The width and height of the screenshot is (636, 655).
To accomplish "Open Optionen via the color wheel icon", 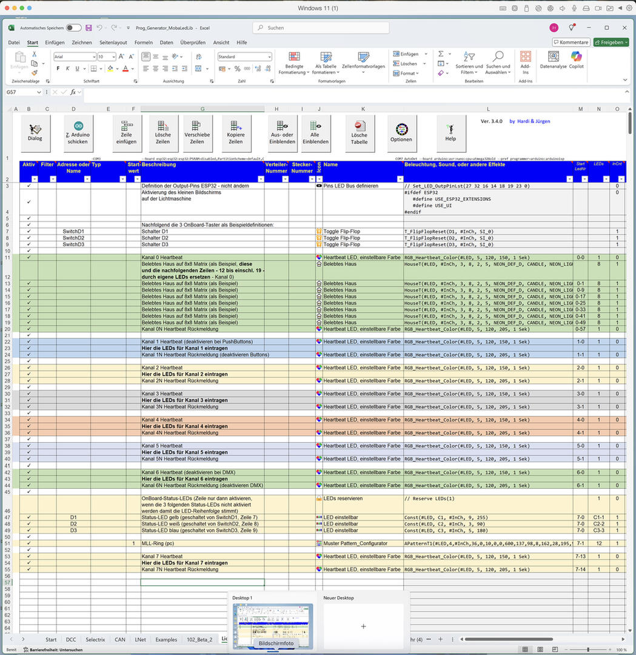I will click(401, 129).
